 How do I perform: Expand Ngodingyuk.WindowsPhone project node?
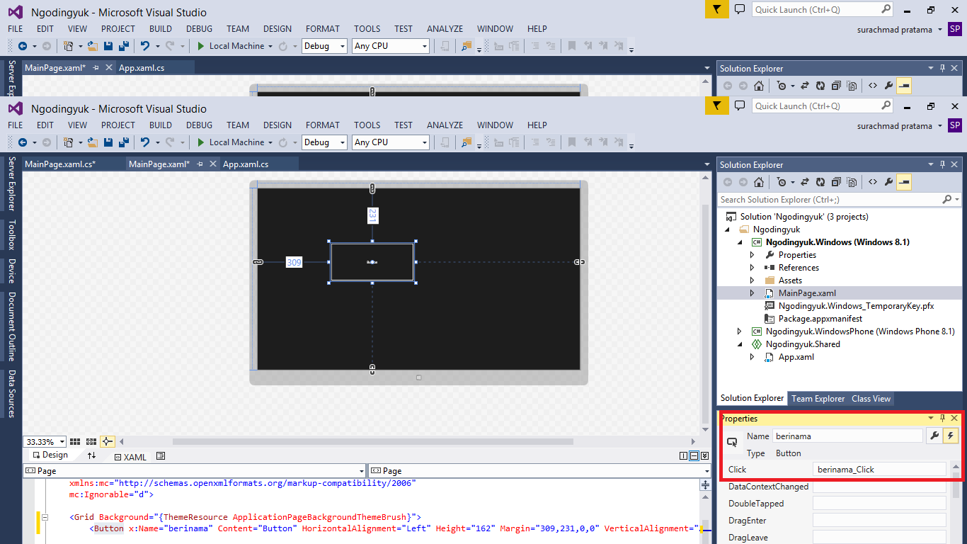tap(740, 331)
